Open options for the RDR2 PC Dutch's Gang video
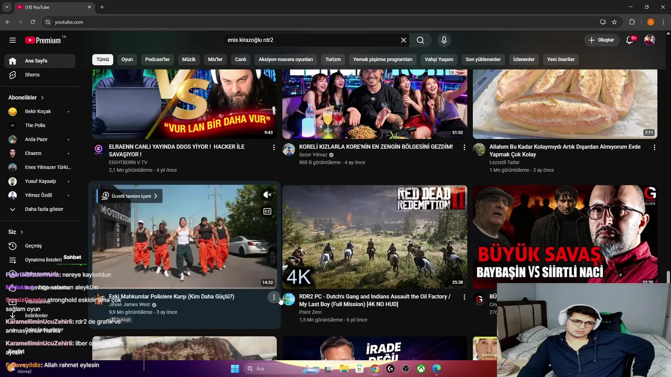The width and height of the screenshot is (671, 377). 463,297
